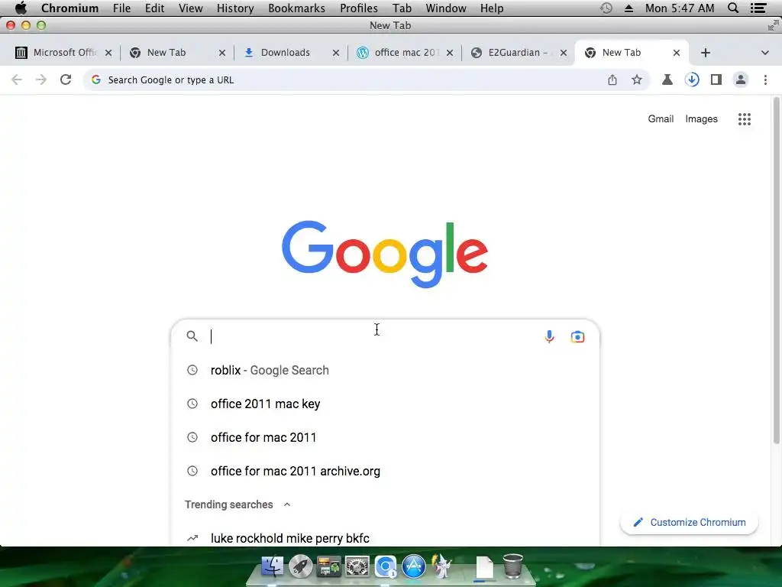Click the menu bar clock Mon 5:47 AM
This screenshot has width=782, height=587.
(680, 8)
